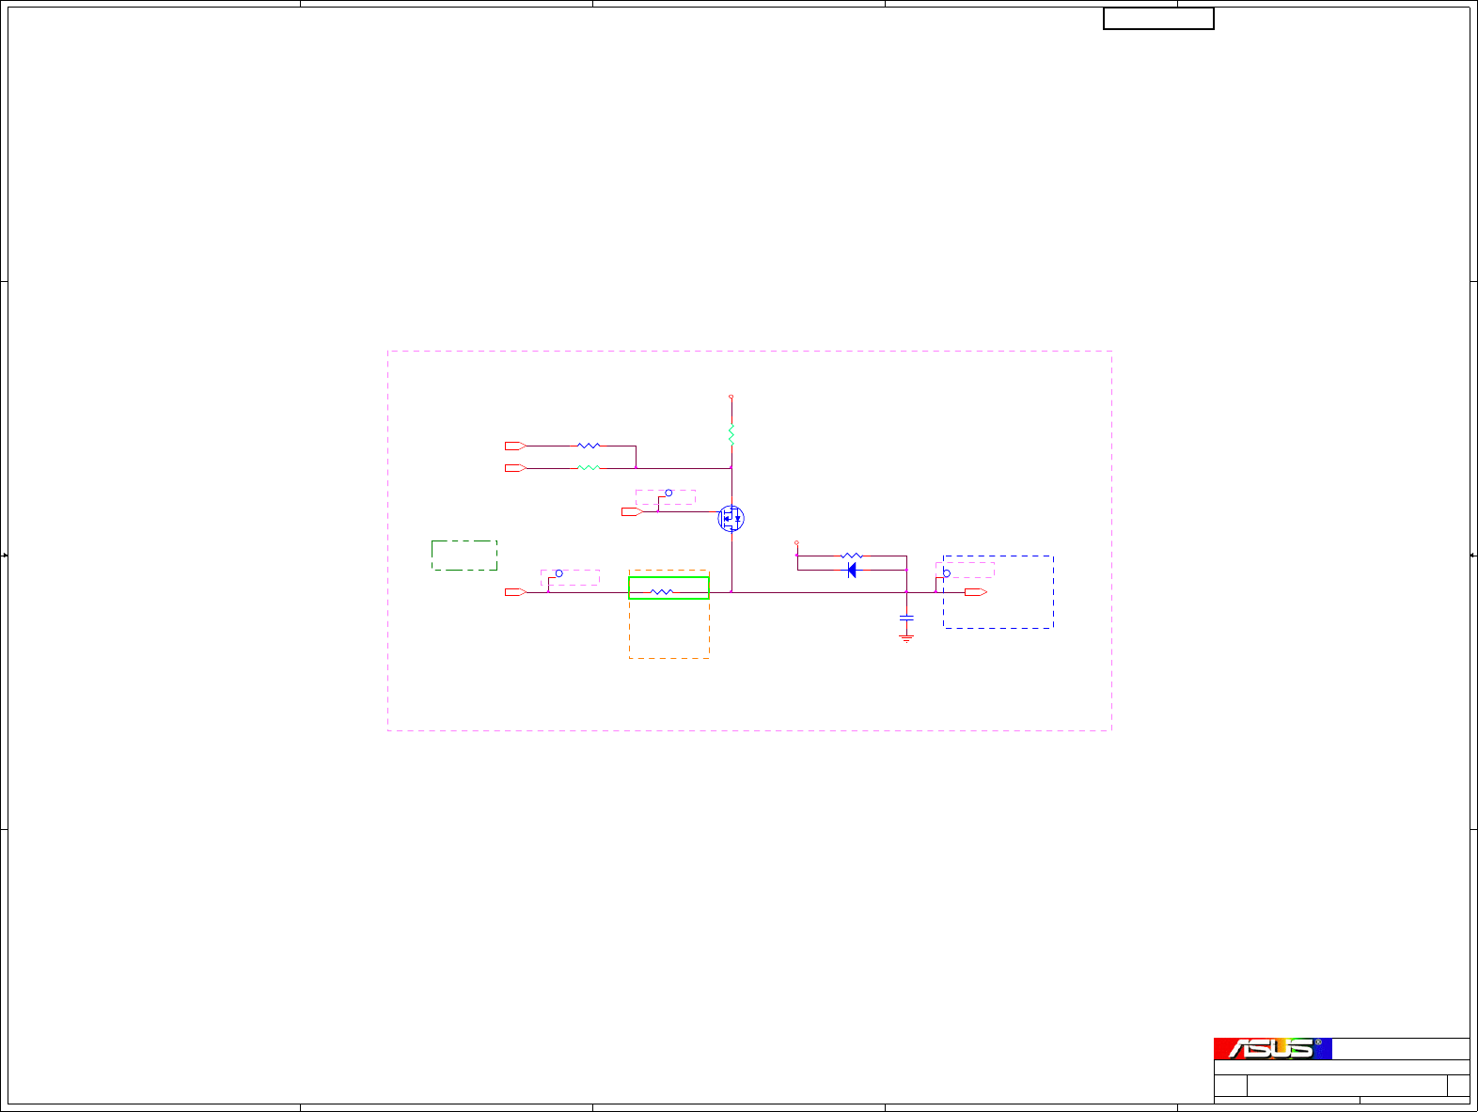The image size is (1478, 1112).
Task: Select the test point circle above the gate port
Action: pos(669,493)
